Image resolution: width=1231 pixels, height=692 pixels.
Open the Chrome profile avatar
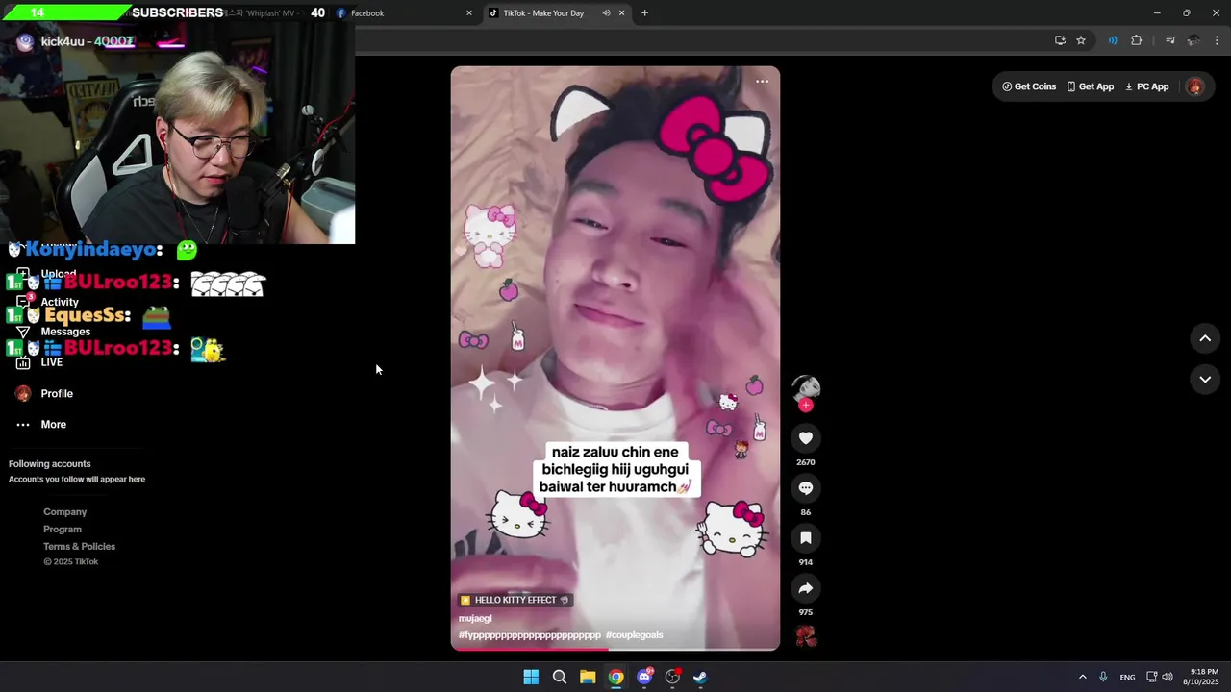tap(1193, 40)
